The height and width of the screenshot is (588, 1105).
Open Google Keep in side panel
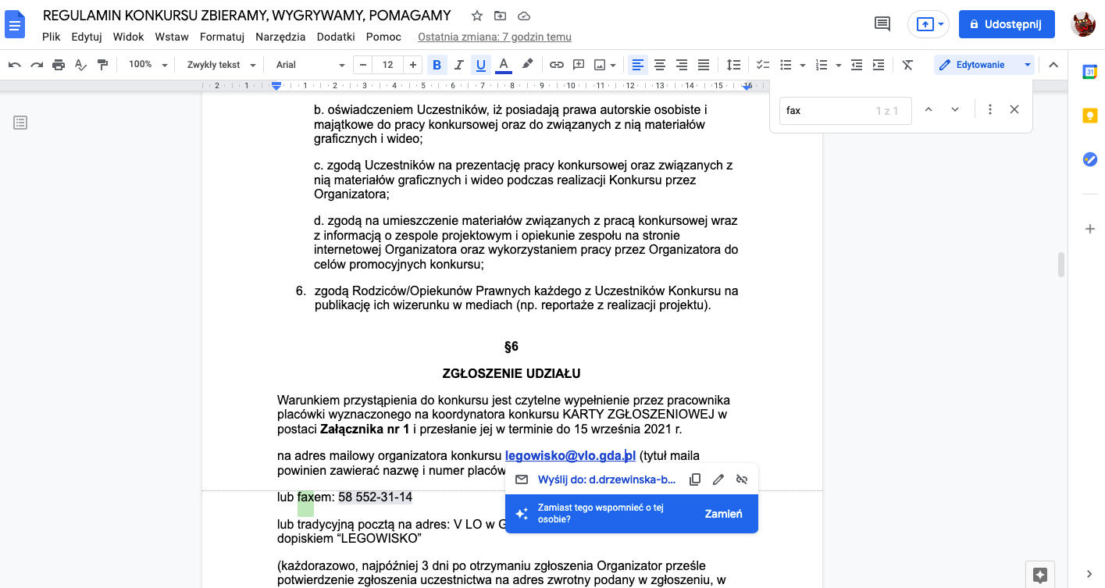(1089, 116)
